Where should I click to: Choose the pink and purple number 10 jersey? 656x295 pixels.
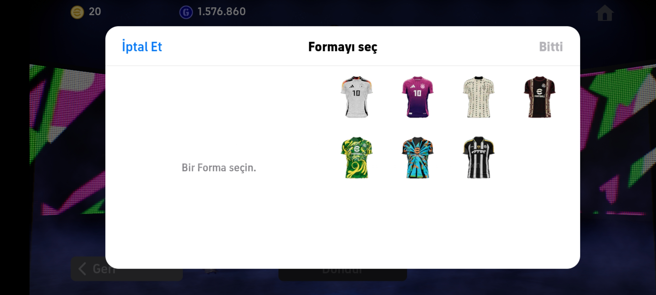[x=417, y=97]
